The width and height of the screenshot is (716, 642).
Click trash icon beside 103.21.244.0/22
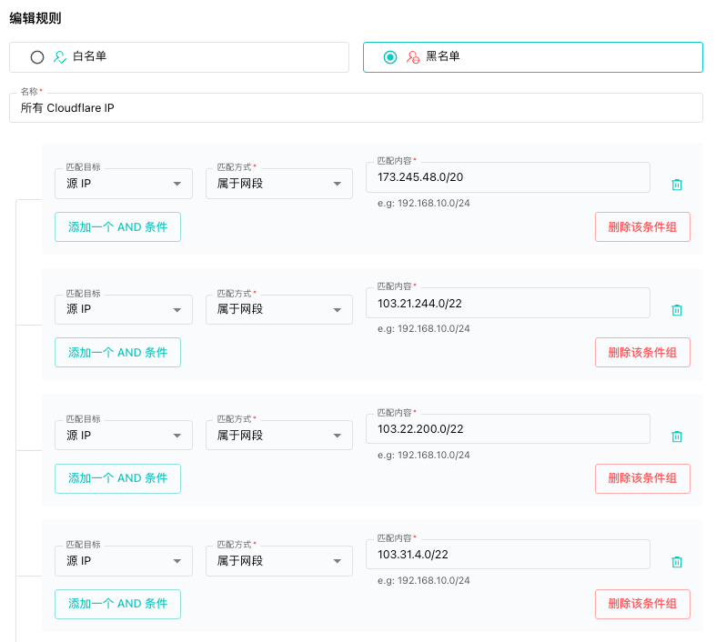click(x=677, y=310)
